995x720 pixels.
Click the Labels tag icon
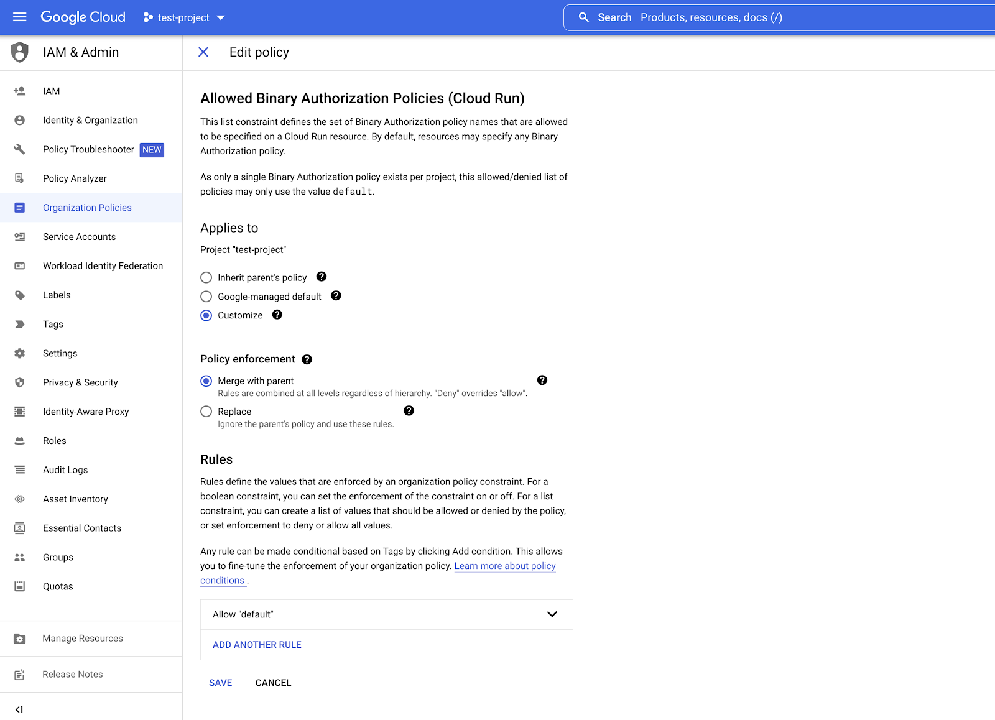click(x=20, y=295)
